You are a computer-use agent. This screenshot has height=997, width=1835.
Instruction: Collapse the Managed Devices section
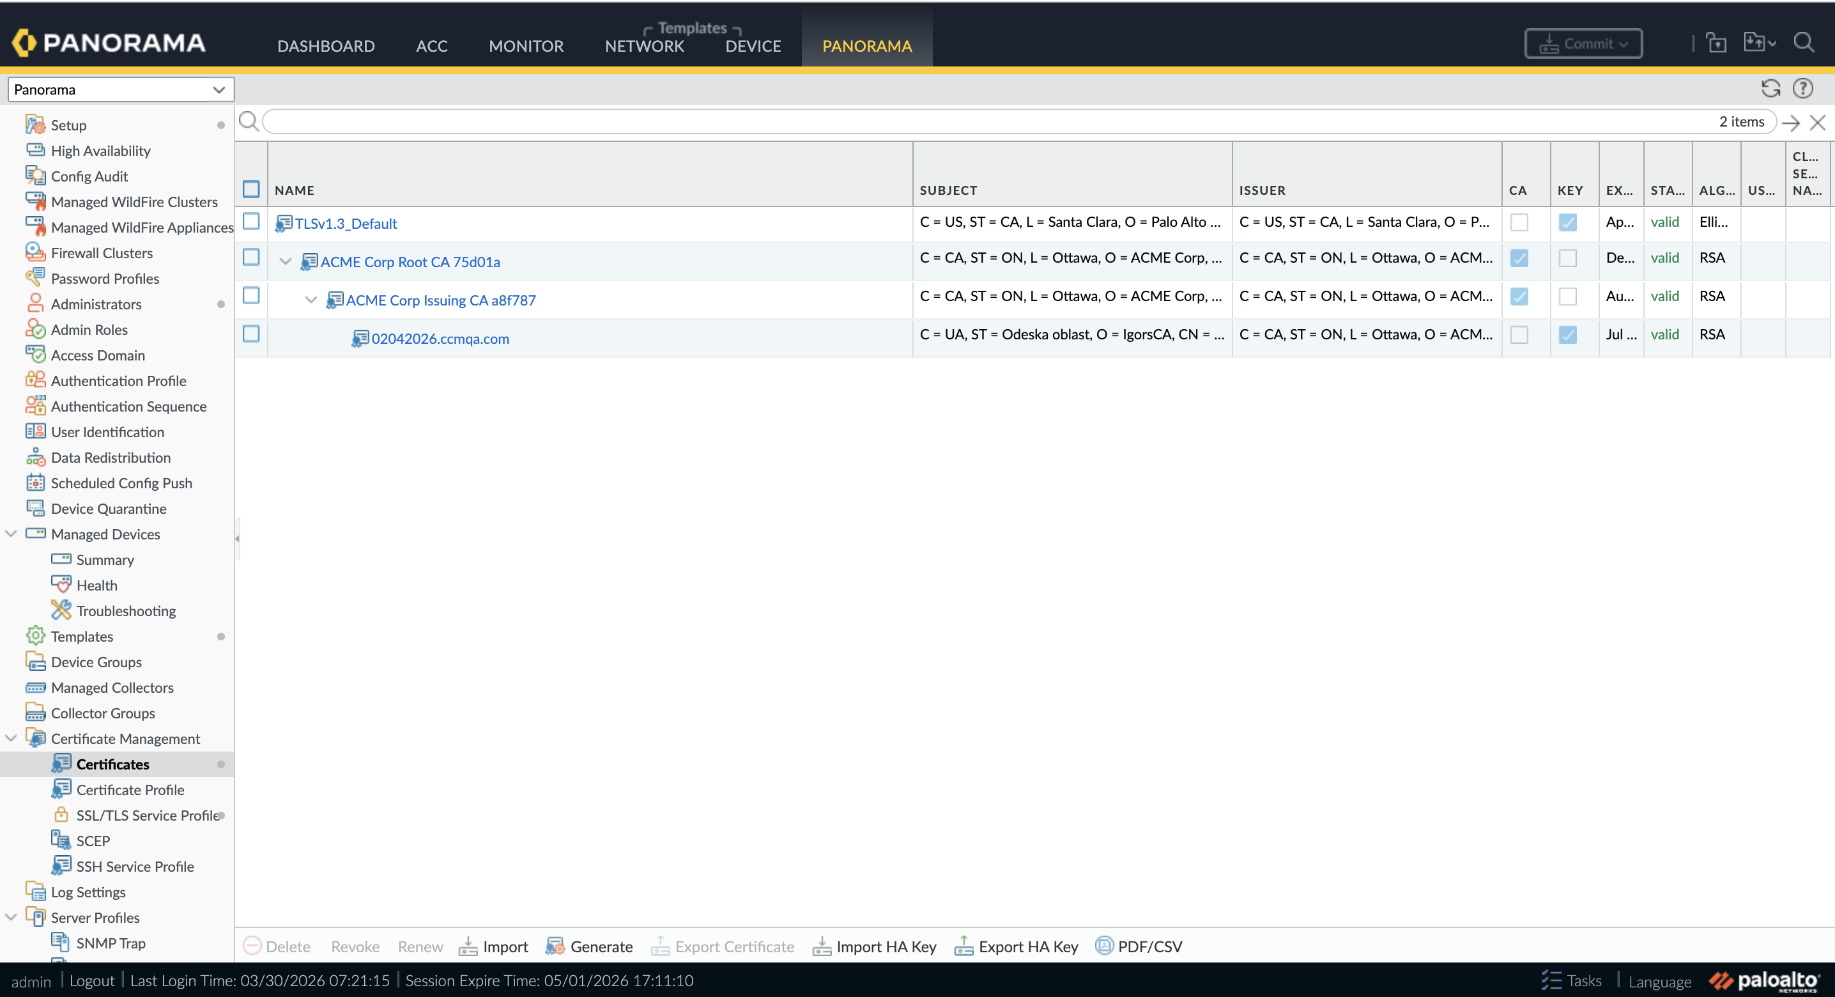pos(12,534)
